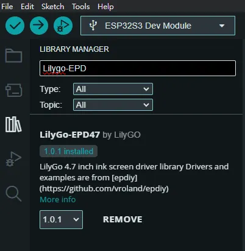Open the 1.0.1 version selector

[61, 219]
